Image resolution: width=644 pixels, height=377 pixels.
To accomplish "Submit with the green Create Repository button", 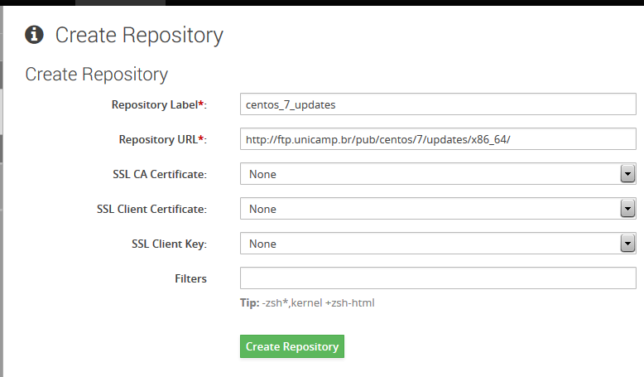I will tap(292, 346).
